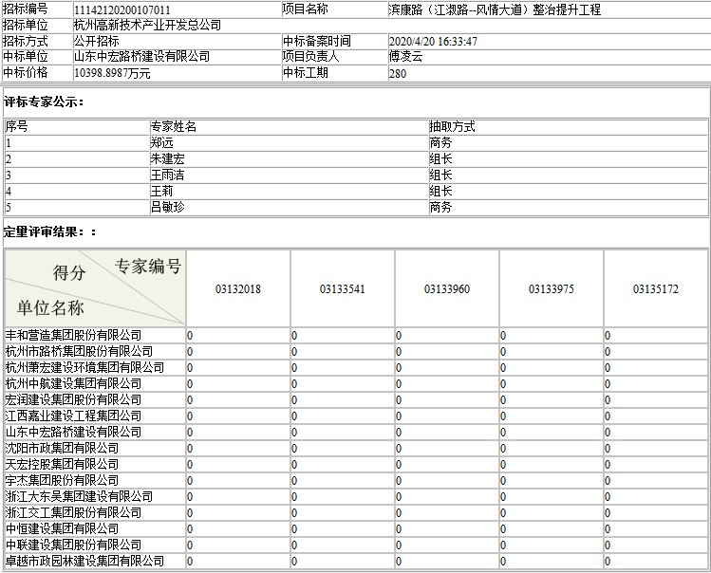Click 卓越市政园林's score under expert 03135172
711x573 pixels.
click(608, 562)
